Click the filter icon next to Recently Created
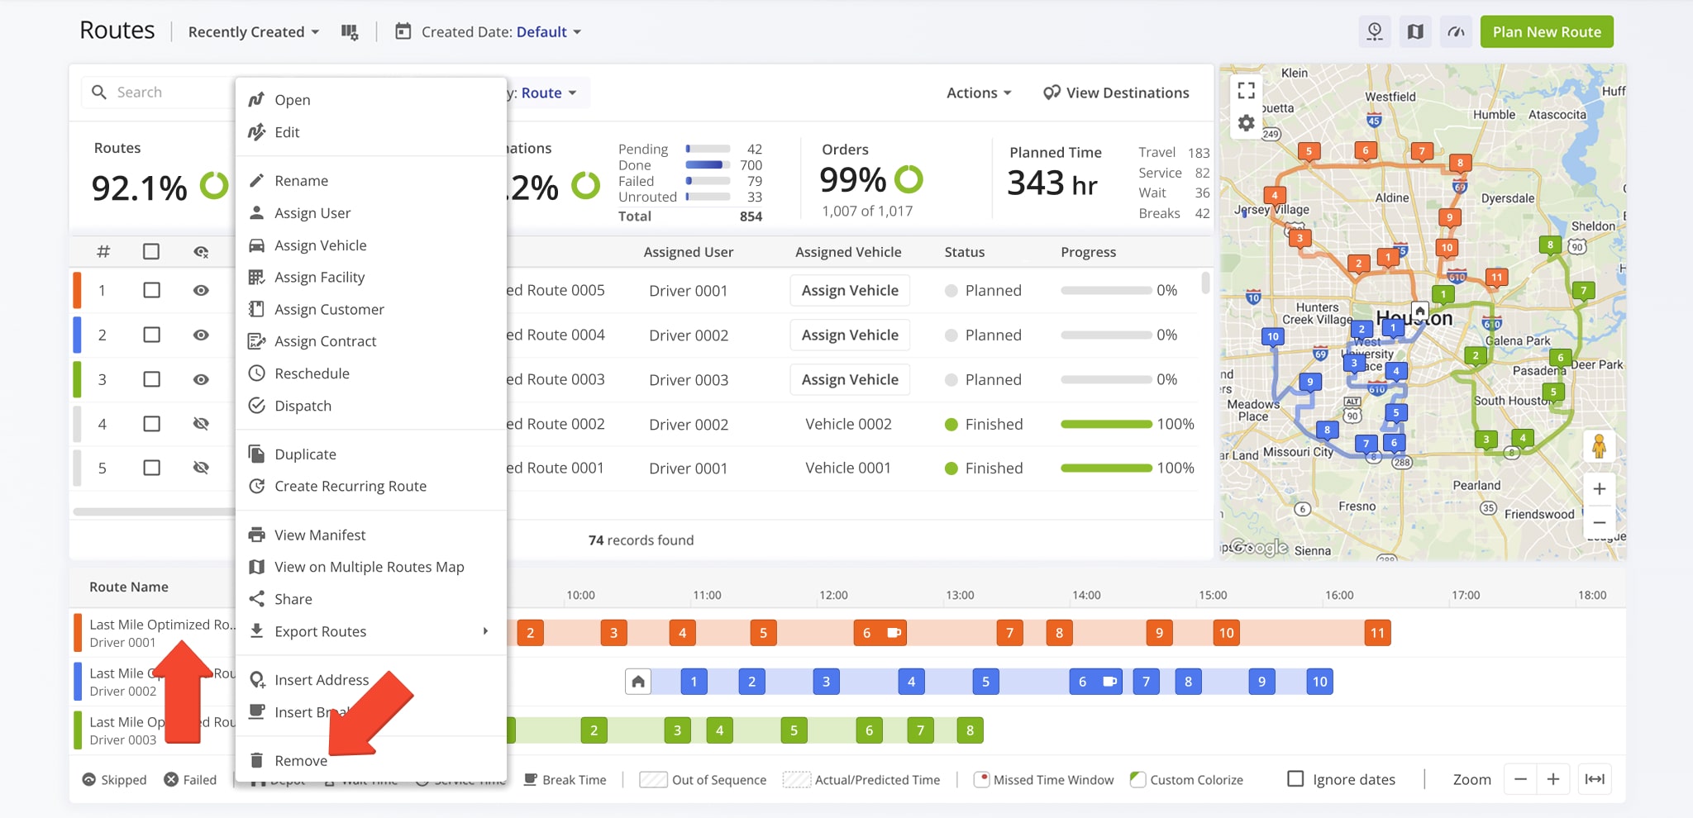 click(x=351, y=31)
